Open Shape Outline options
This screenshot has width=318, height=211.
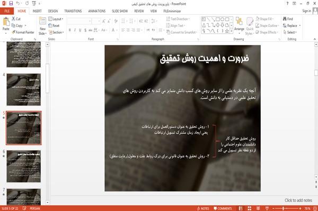[x=267, y=25]
